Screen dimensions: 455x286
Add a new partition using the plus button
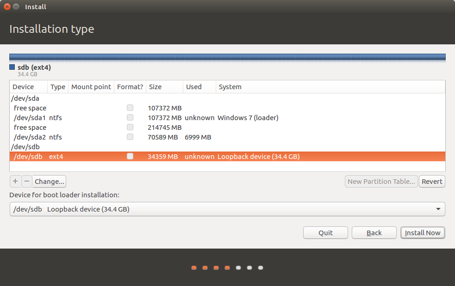coord(15,181)
